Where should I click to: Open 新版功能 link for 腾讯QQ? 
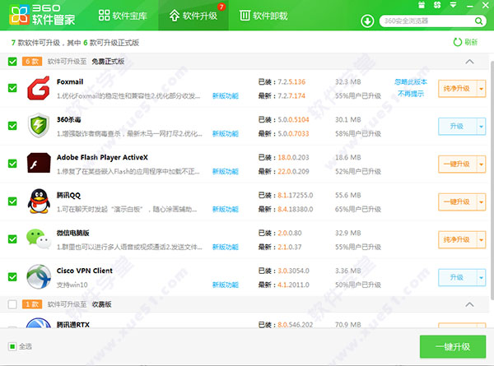pyautogui.click(x=226, y=209)
